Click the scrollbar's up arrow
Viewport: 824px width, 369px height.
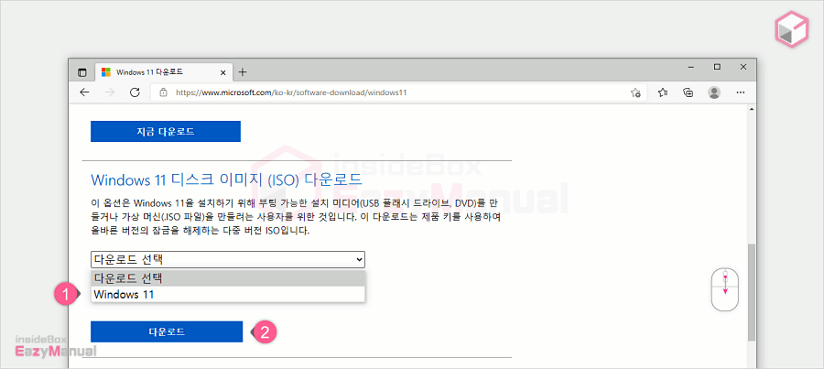pyautogui.click(x=751, y=108)
